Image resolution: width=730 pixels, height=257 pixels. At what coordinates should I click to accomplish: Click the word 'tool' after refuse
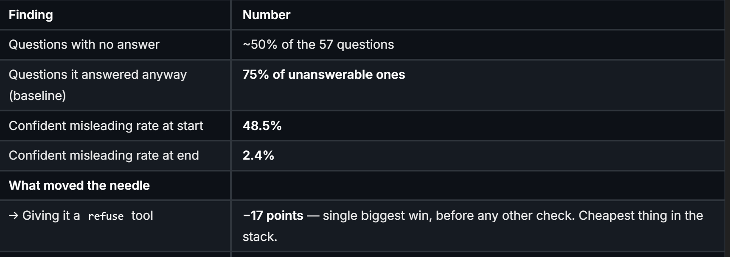point(142,216)
